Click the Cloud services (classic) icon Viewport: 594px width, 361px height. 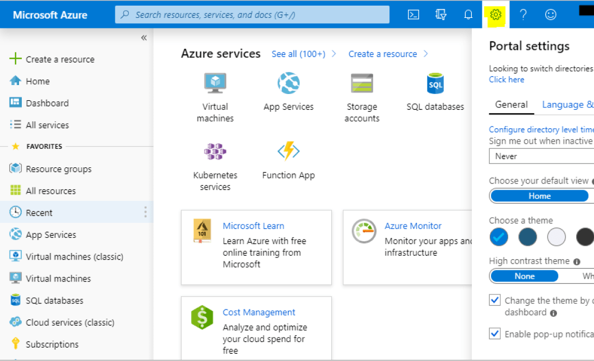(15, 322)
